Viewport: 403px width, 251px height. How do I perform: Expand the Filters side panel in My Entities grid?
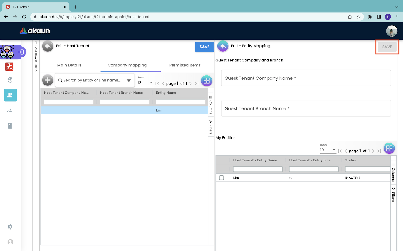[393, 195]
